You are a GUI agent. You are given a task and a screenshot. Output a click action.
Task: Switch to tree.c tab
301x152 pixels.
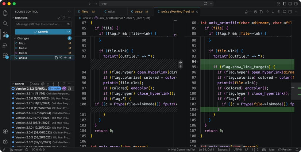141,12
